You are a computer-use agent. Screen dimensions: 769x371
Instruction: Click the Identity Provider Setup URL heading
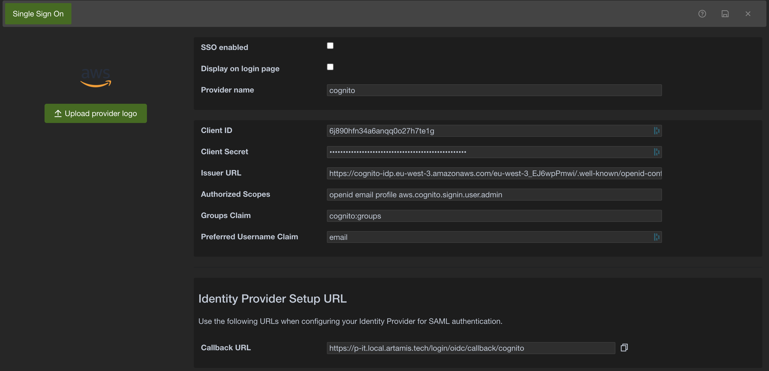(272, 299)
